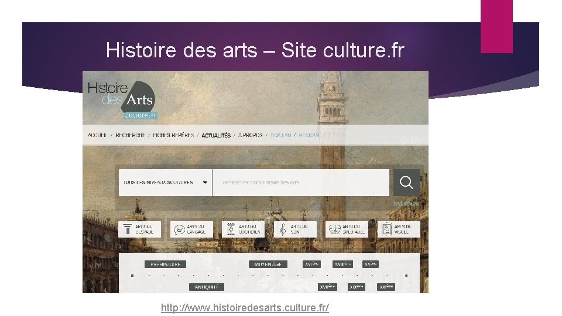The image size is (562, 316).
Task: Open Fiches repères menu item
Action: tap(173, 135)
